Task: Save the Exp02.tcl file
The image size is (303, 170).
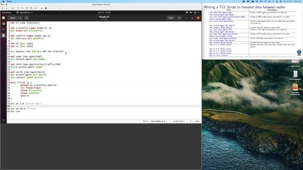Action: [x=171, y=18]
